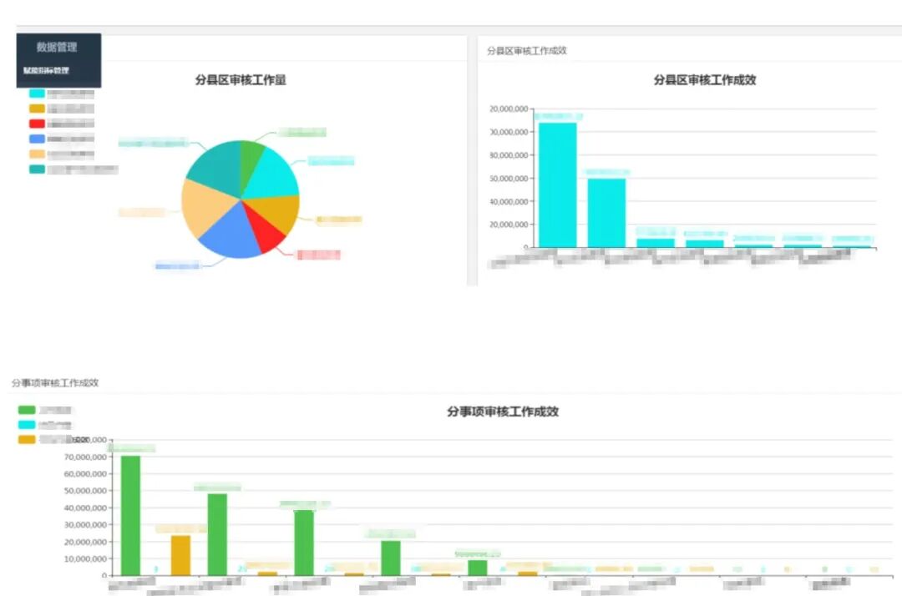Viewport: 902px width, 596px height.
Task: Hide the light orange pie legend series
Action: 37,154
